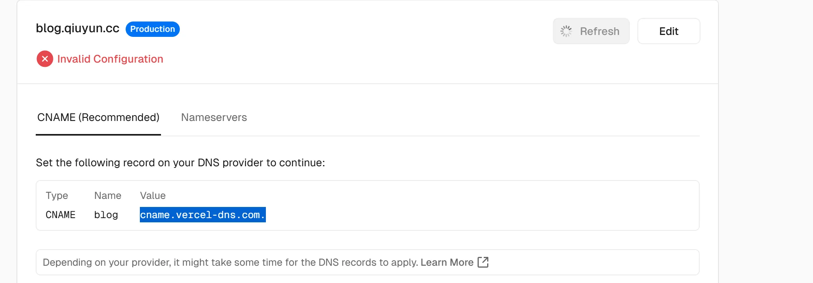
Task: Click the blog.qiuyun.cc domain title
Action: (x=78, y=28)
